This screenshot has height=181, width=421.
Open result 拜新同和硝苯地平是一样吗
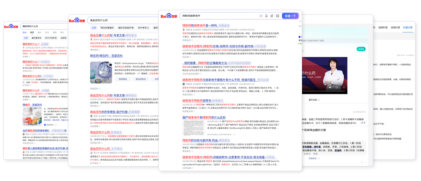[200, 25]
